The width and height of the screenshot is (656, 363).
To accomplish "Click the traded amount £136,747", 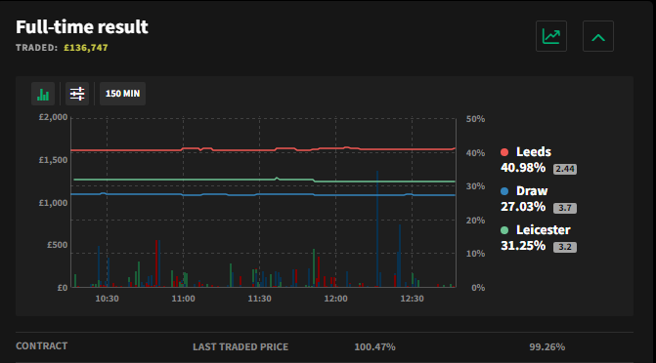I will tap(86, 48).
